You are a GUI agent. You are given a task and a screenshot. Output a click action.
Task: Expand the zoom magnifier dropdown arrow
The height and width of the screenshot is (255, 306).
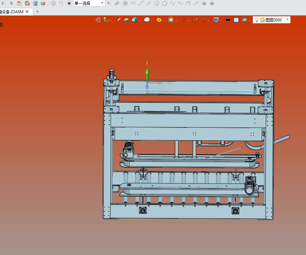176,20
